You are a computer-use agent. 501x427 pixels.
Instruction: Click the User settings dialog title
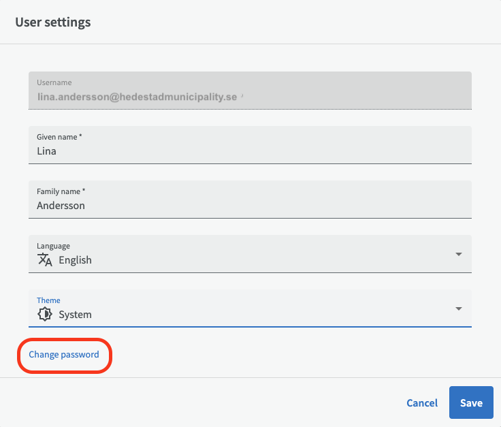(x=53, y=22)
